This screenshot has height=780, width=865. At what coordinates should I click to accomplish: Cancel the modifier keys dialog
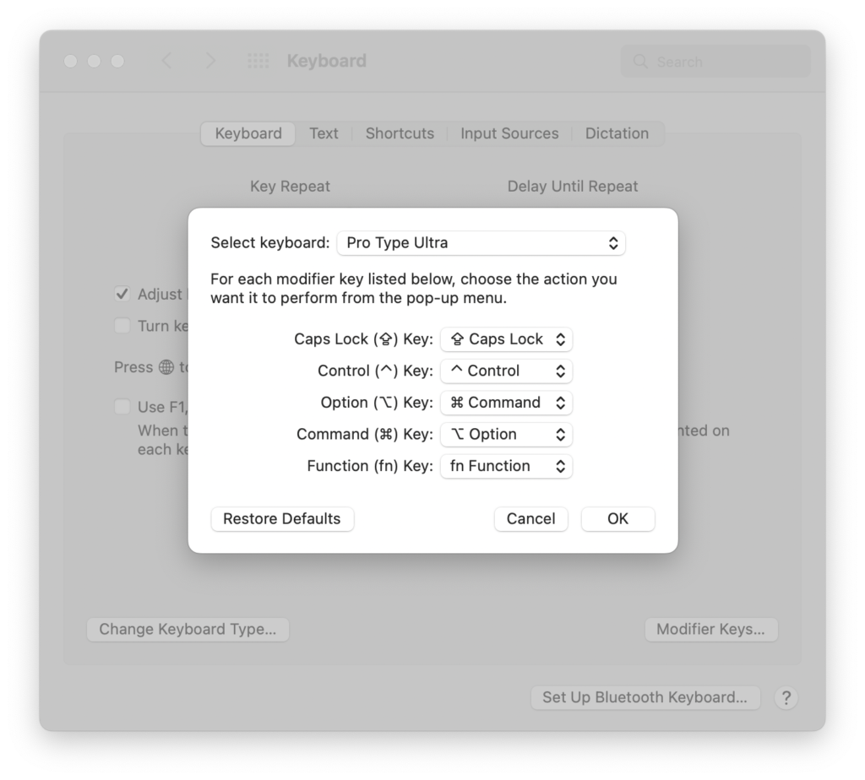[530, 518]
